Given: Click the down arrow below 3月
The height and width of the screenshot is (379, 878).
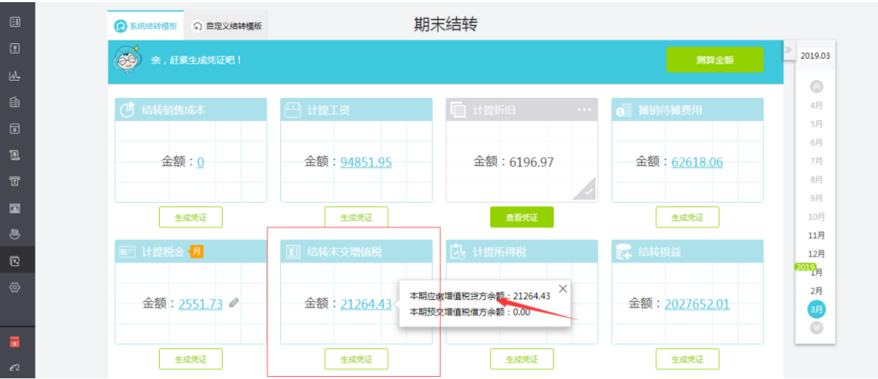Looking at the screenshot, I should pyautogui.click(x=817, y=328).
